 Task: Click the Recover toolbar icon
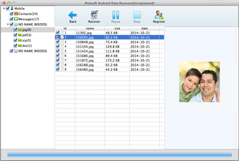tap(94, 15)
